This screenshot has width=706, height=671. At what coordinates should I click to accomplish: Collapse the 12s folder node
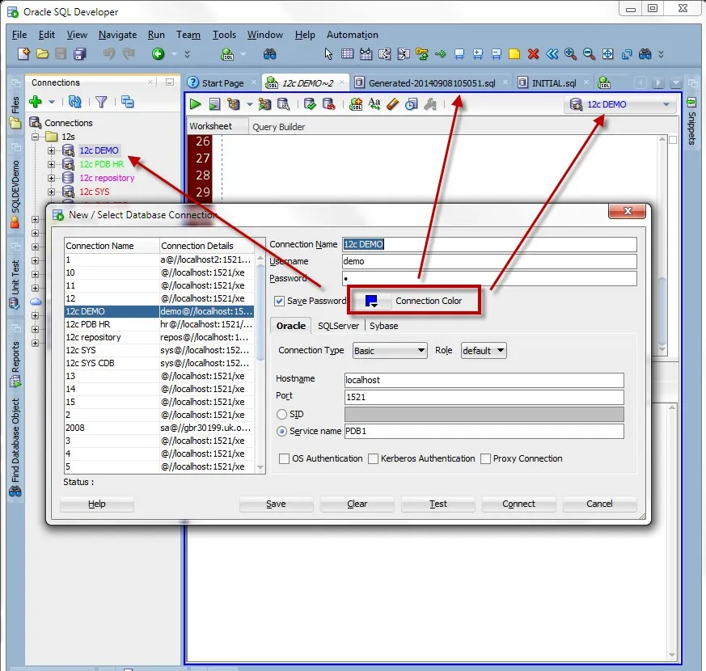tap(35, 137)
